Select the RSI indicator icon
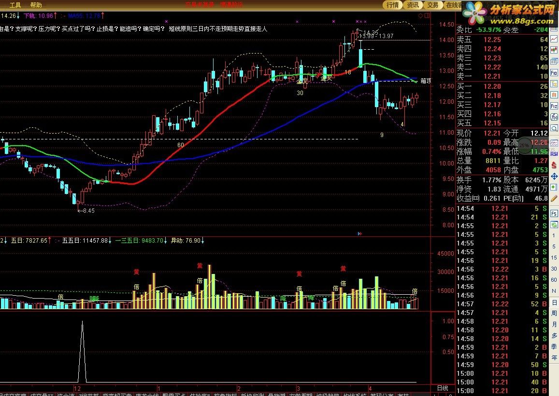The image size is (559, 396). pyautogui.click(x=554, y=154)
